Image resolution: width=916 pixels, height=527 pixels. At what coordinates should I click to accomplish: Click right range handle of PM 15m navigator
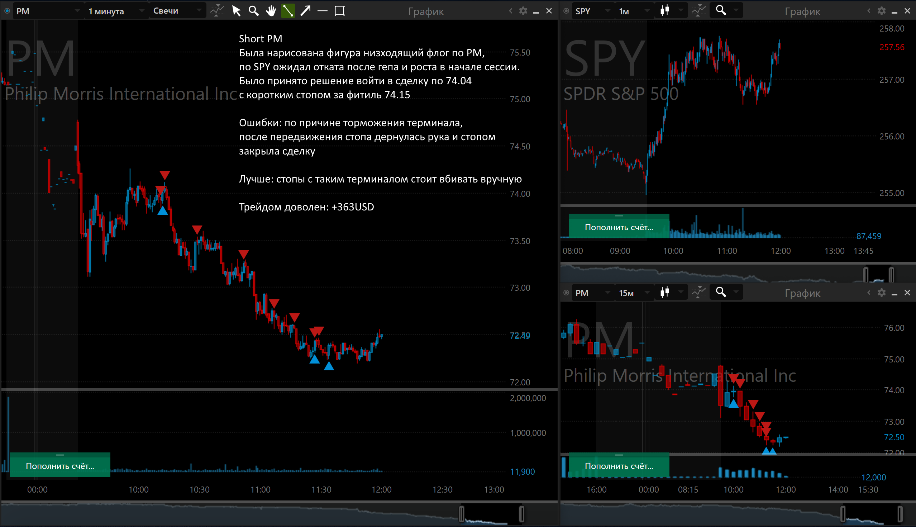pos(900,514)
